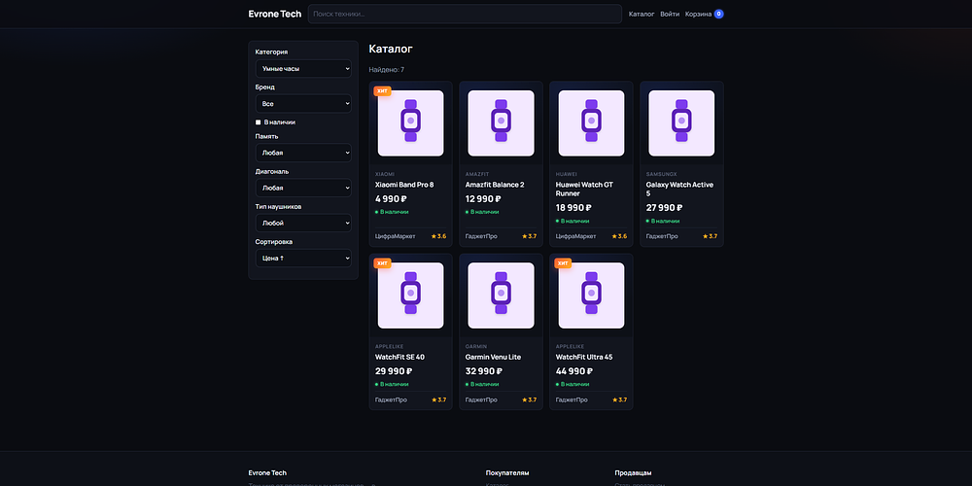Click the star rating on Huawei Watch GT Runner
This screenshot has height=486, width=972.
point(619,236)
